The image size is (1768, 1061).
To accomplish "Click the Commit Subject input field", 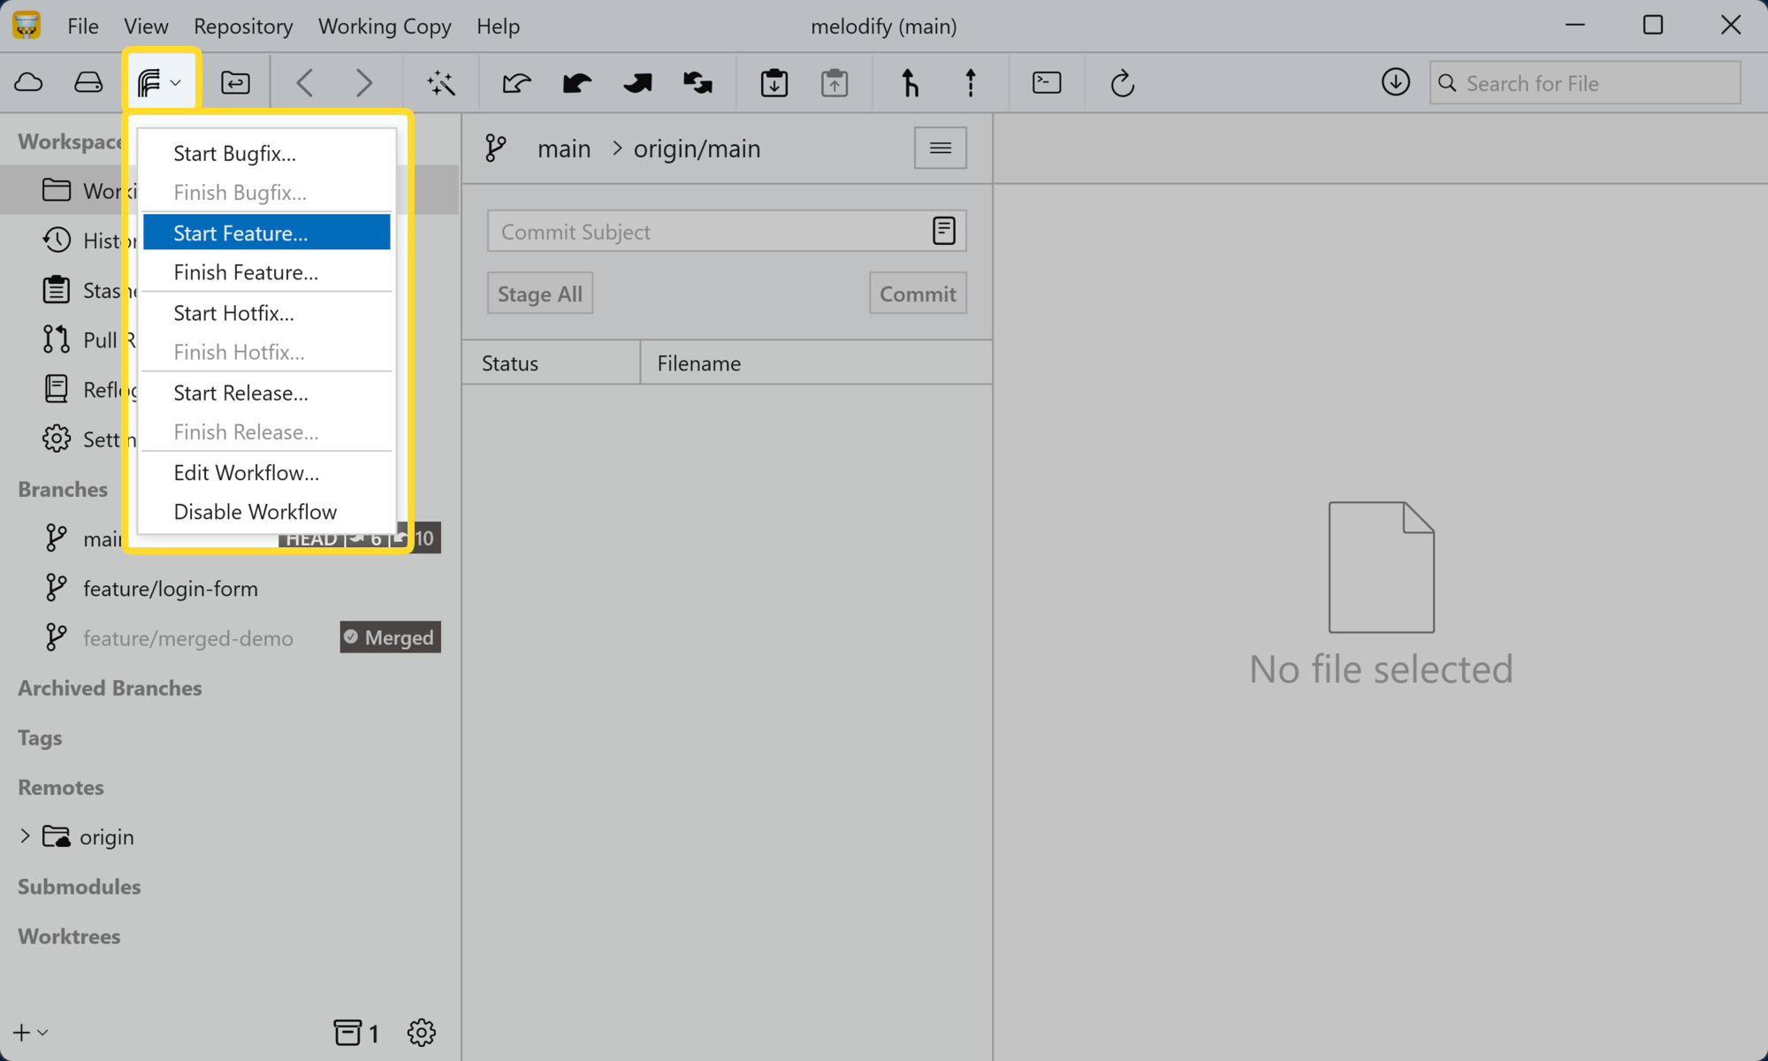I will 727,231.
